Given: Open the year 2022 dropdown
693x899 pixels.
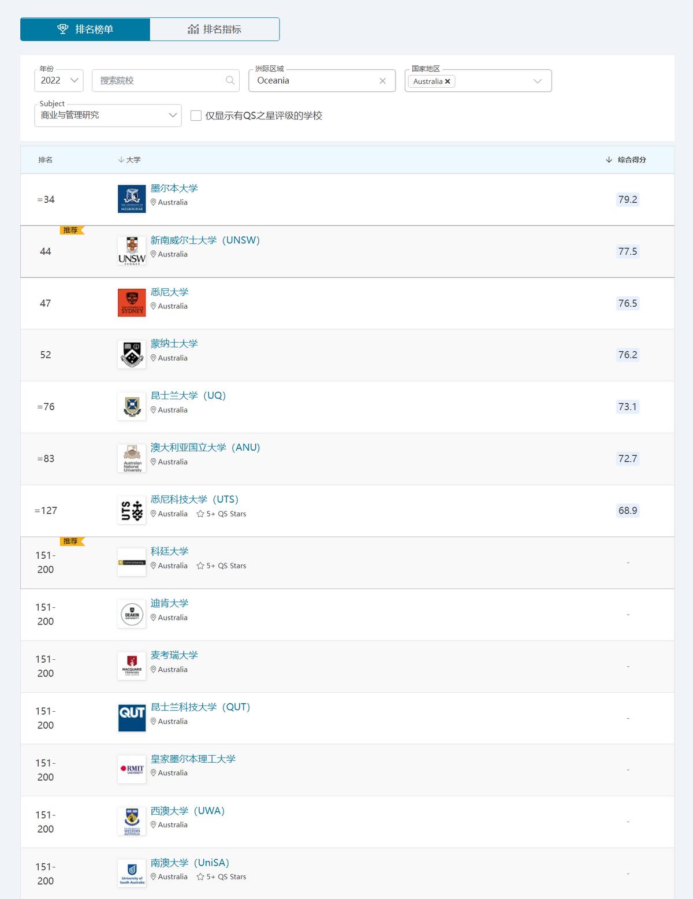Looking at the screenshot, I should 59,80.
